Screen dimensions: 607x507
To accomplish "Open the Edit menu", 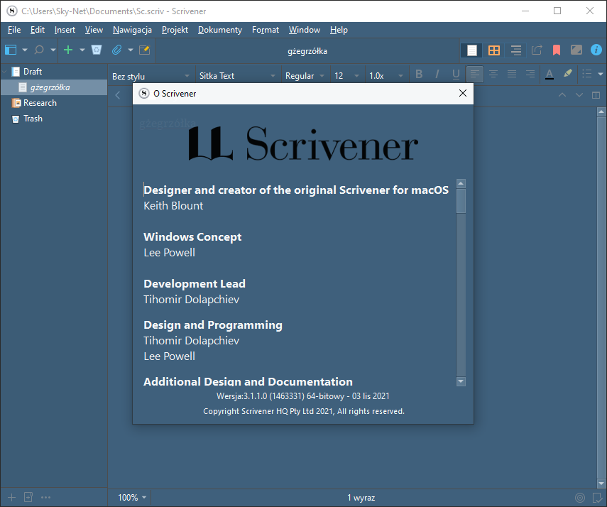I will (38, 30).
